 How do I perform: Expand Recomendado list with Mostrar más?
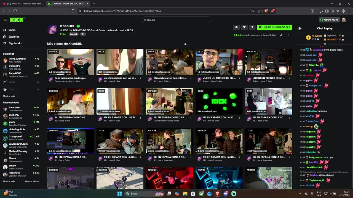(x=9, y=181)
